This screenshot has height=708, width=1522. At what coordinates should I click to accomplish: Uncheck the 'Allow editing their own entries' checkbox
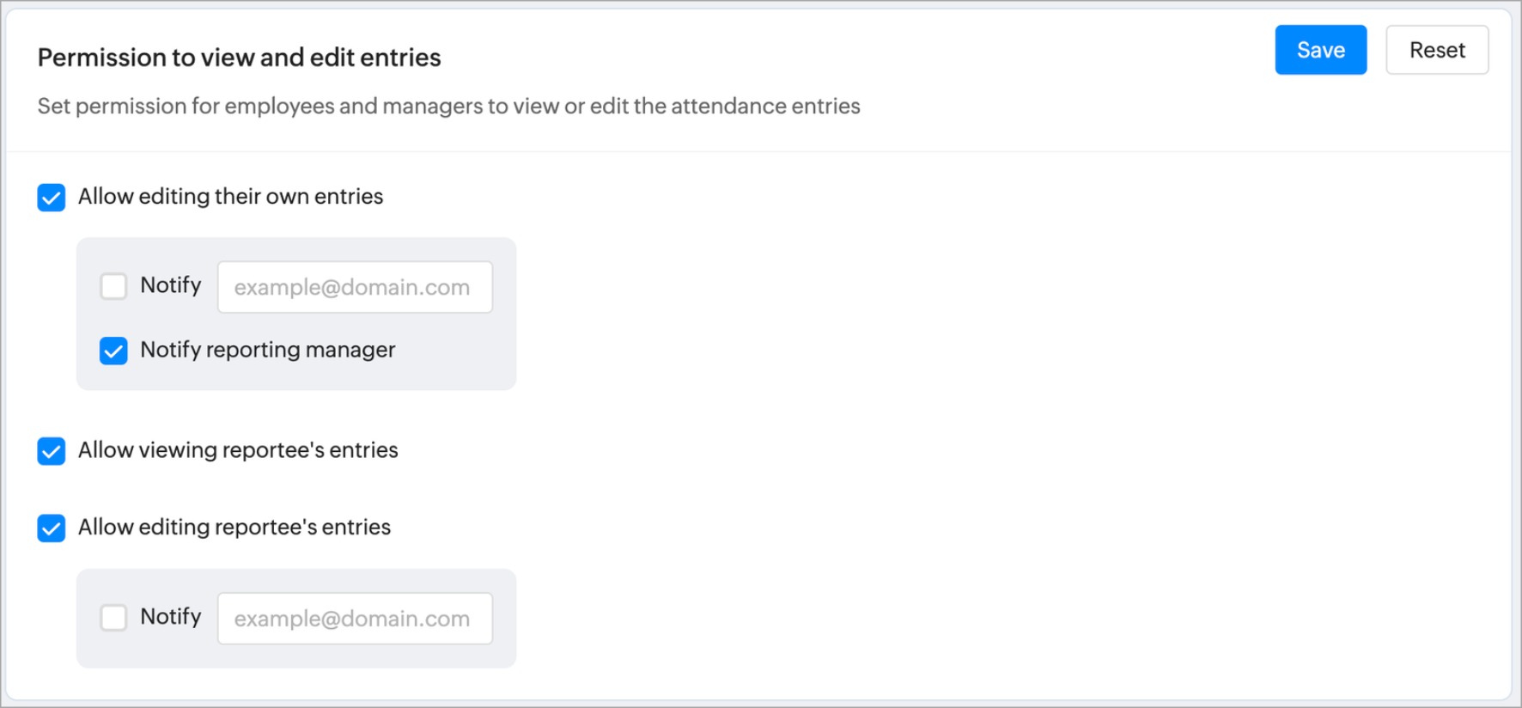pos(52,198)
